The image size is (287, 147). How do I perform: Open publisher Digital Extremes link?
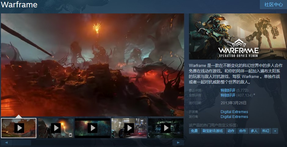(234, 117)
